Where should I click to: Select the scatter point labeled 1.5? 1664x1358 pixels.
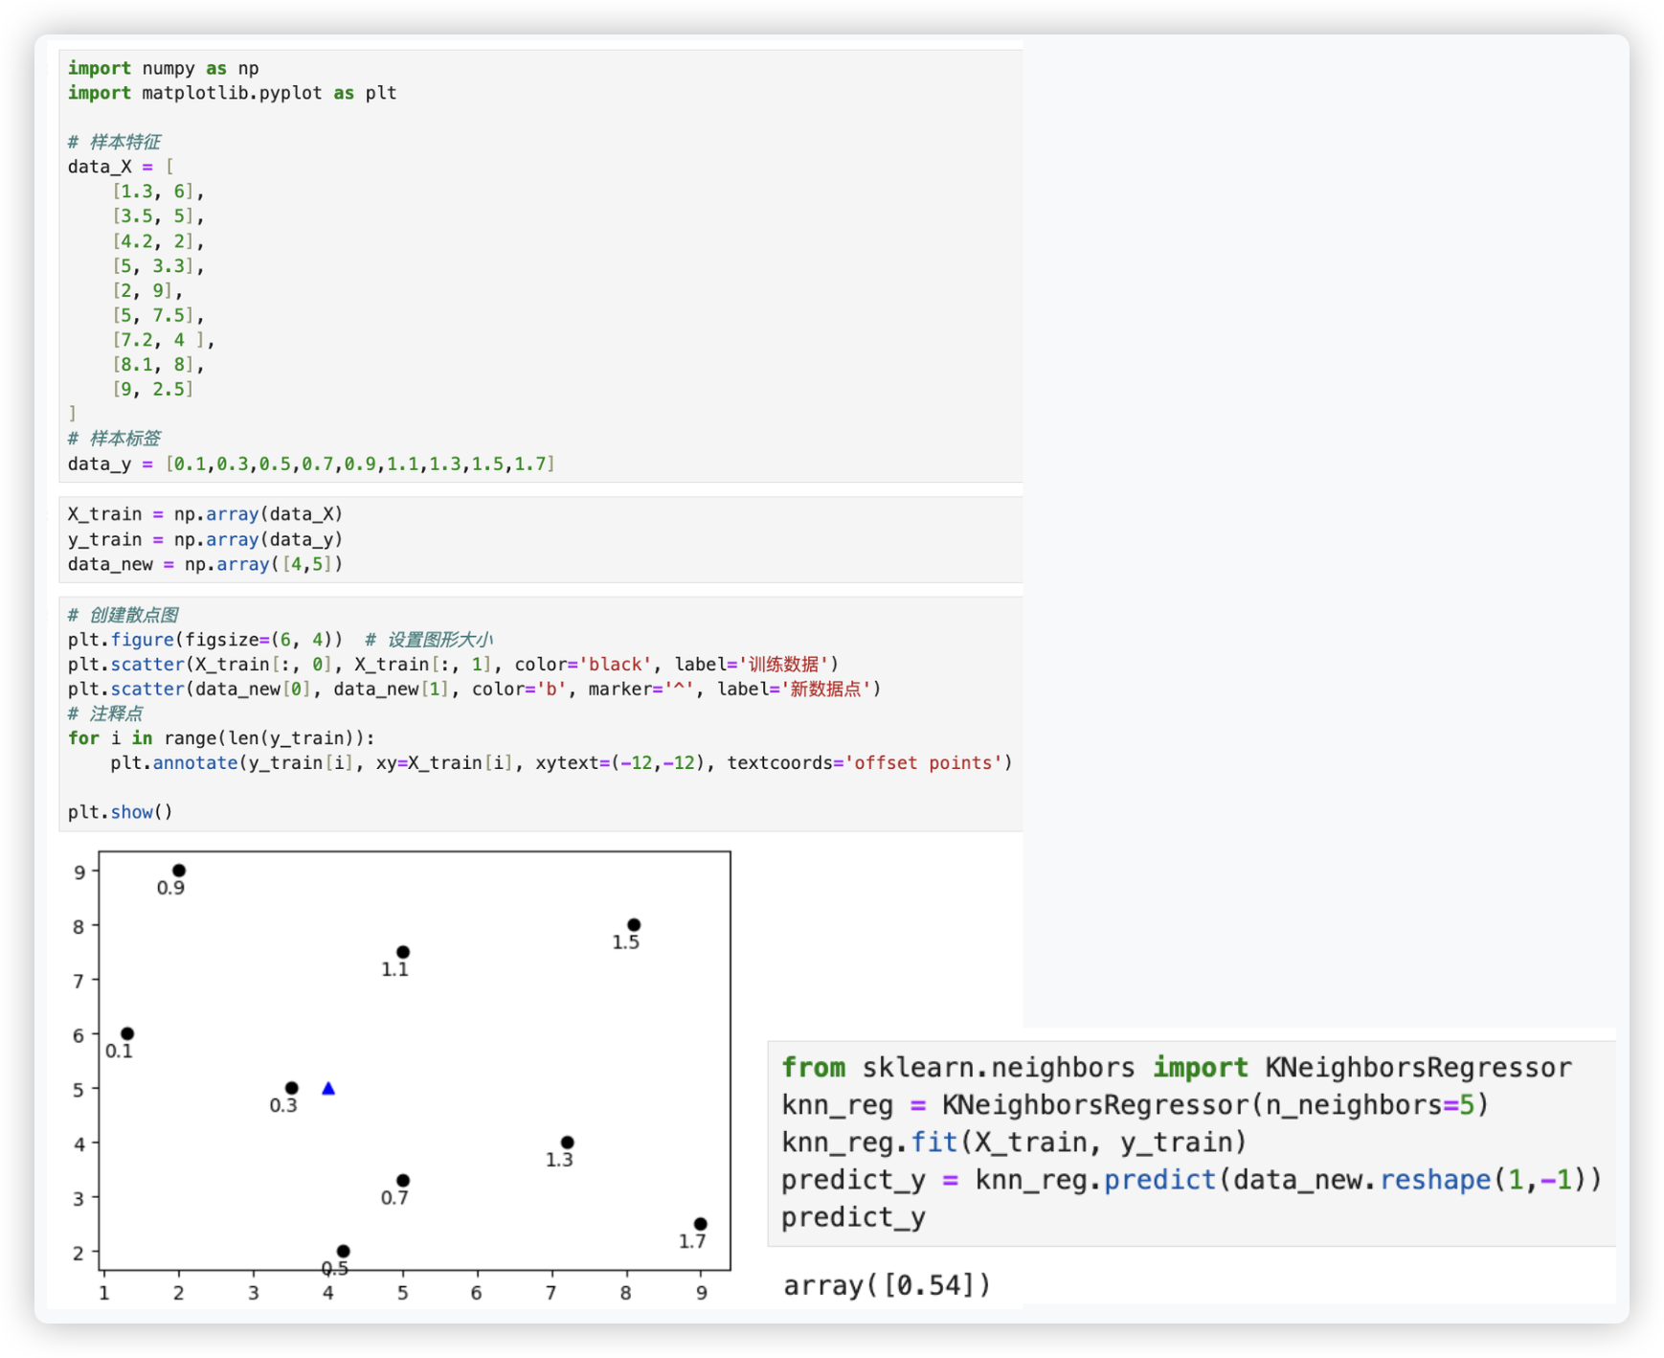[x=634, y=925]
